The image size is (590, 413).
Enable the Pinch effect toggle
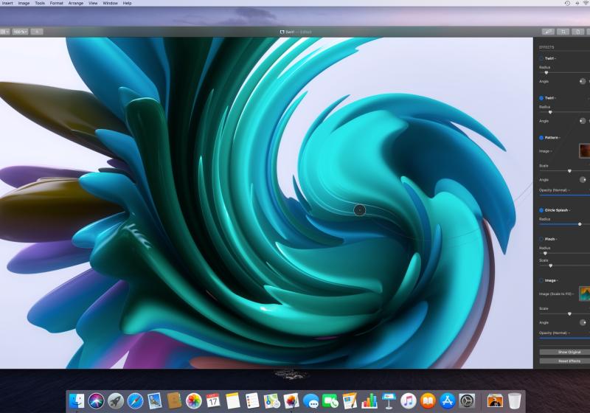click(x=541, y=239)
